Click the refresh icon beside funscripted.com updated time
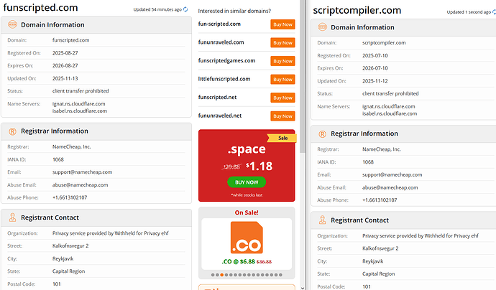496x290 pixels. pos(185,9)
